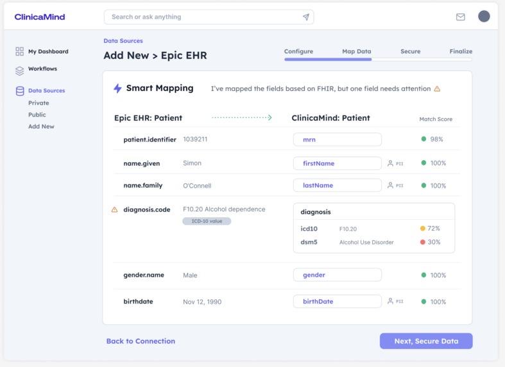Open the lastName mapping field
Image resolution: width=505 pixels, height=367 pixels.
click(338, 186)
